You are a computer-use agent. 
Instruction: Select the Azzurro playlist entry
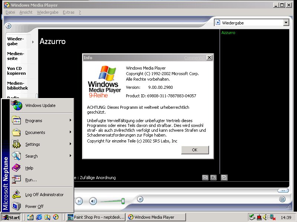(228, 33)
